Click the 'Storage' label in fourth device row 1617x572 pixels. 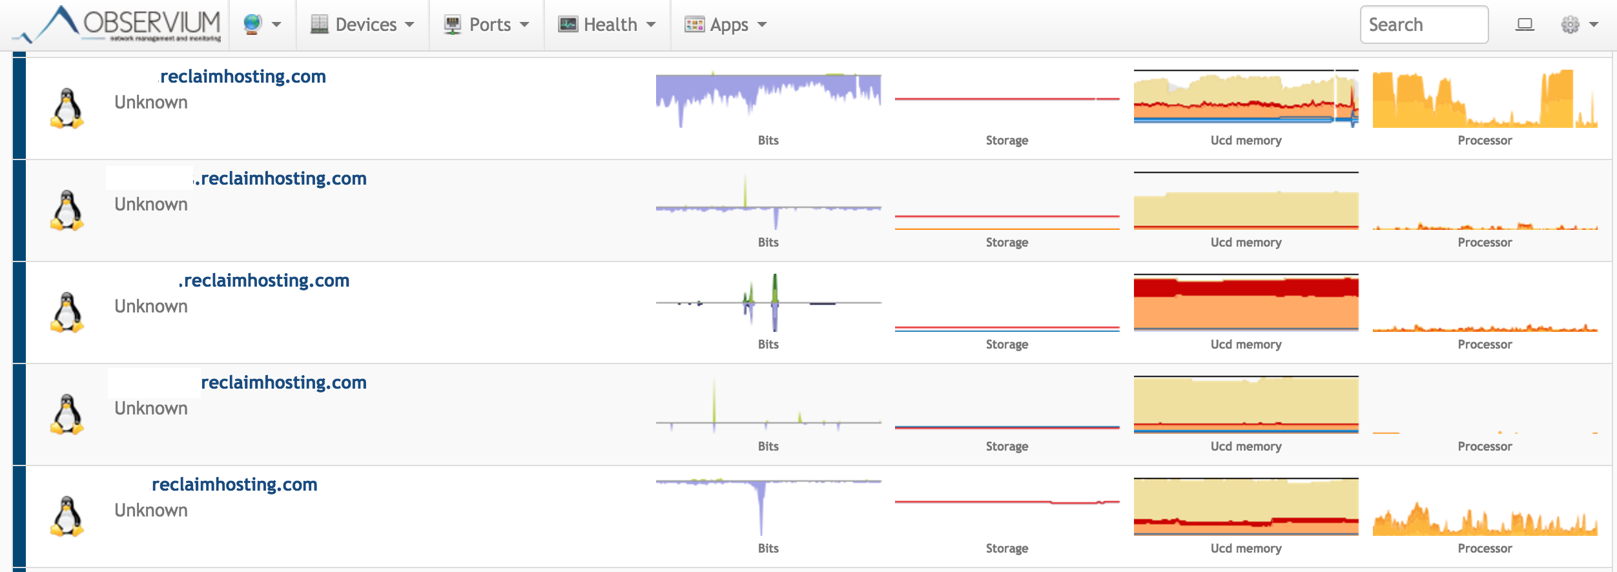[x=1007, y=446]
